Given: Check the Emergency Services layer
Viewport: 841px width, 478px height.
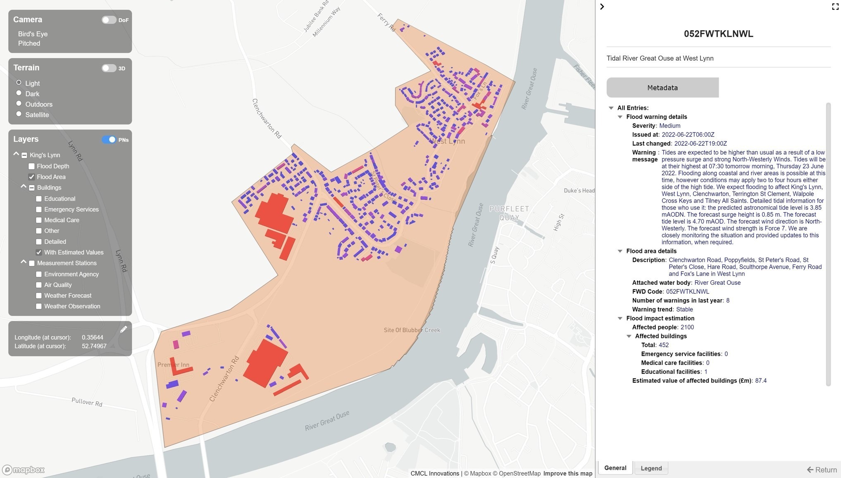Looking at the screenshot, I should point(39,210).
